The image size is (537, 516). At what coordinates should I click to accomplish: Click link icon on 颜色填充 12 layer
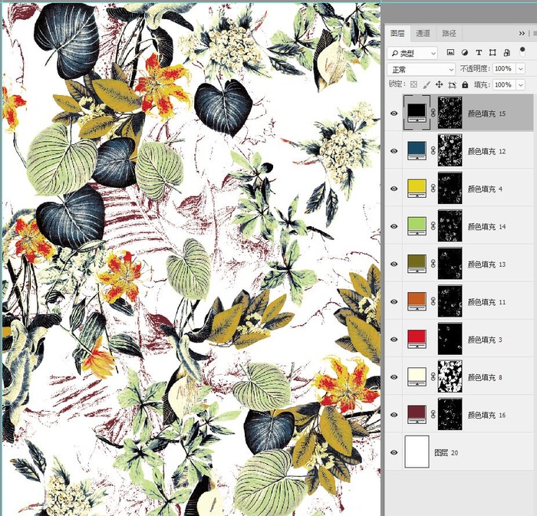point(433,150)
